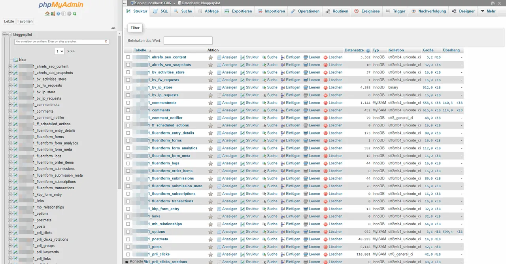506x264 pixels.
Task: Click Einfügen for 1_postmeta row
Action: 290,239
